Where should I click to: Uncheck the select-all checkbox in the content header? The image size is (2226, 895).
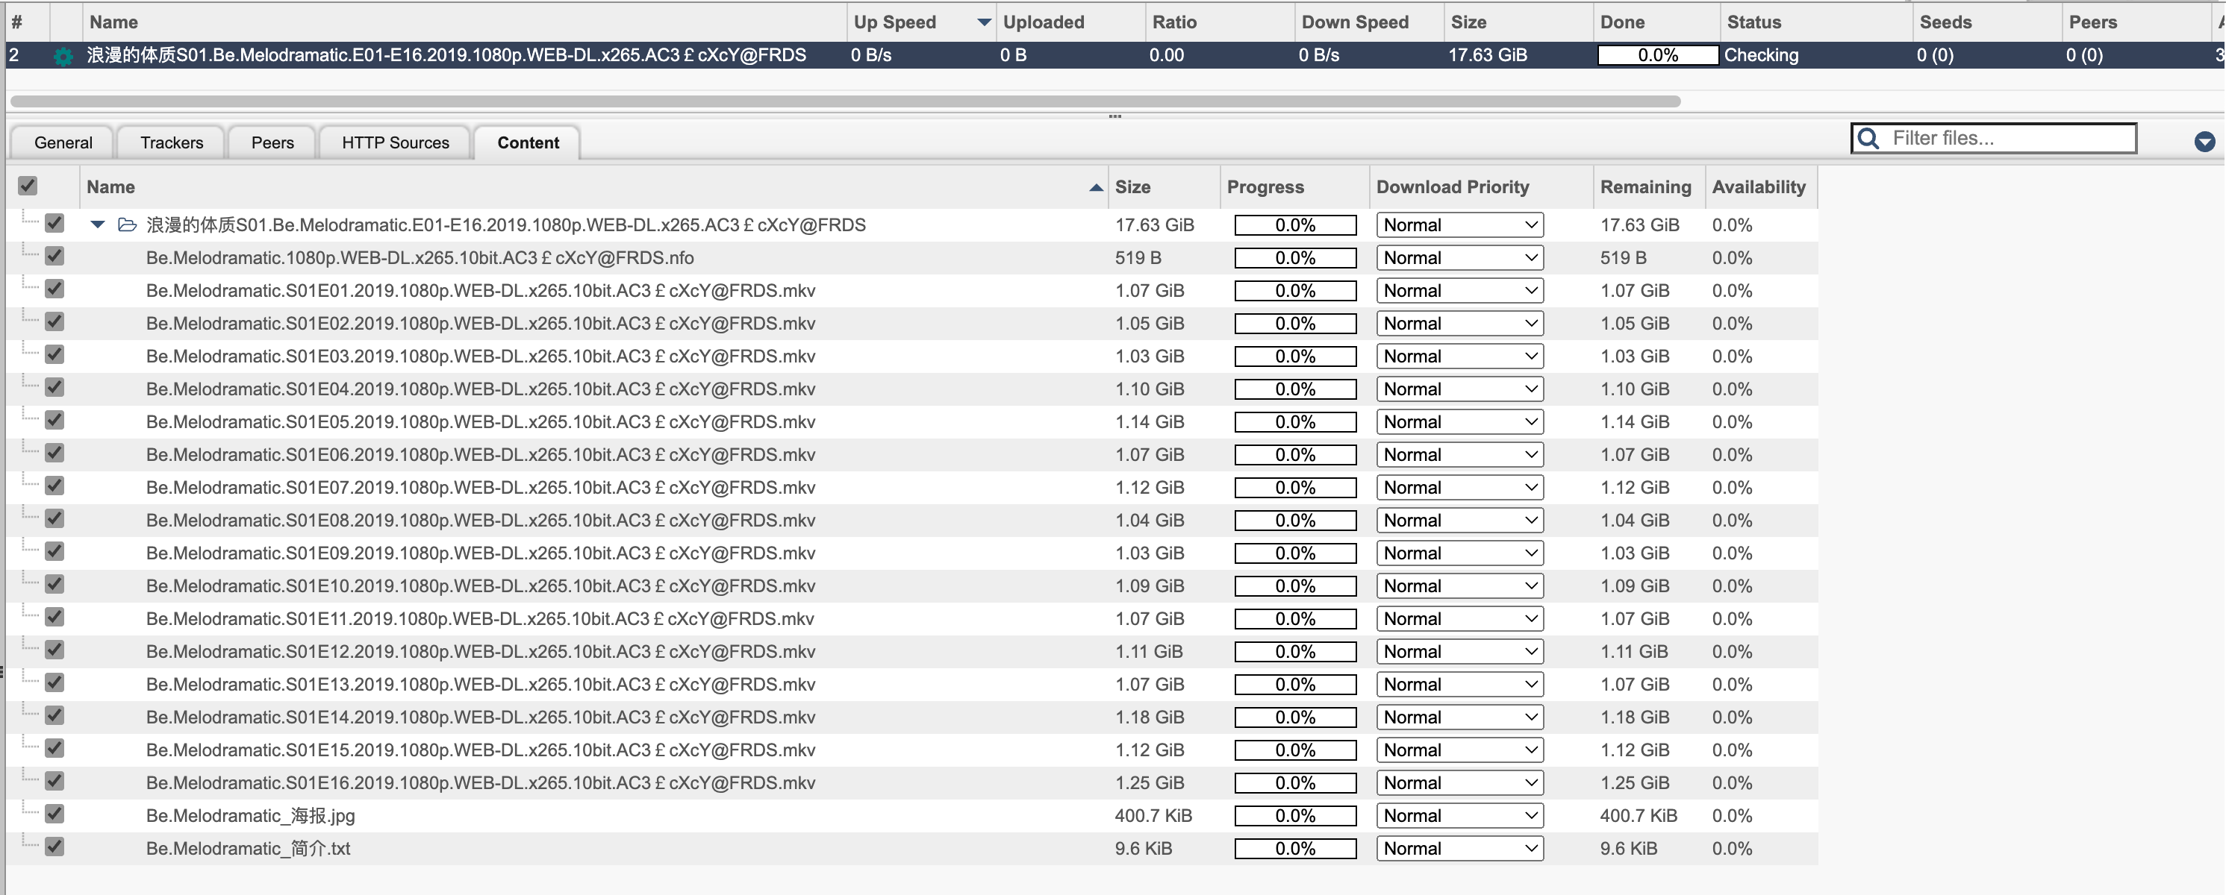[27, 186]
